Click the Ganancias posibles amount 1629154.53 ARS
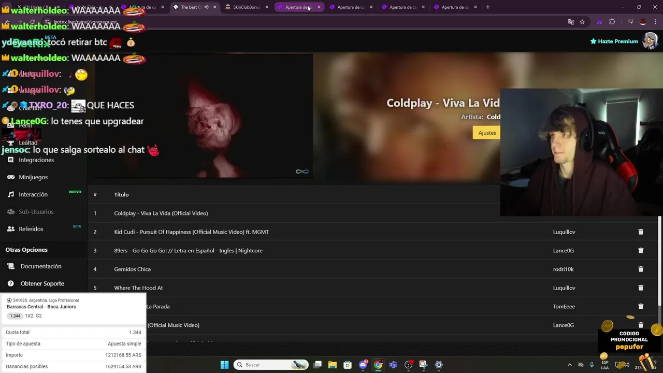Image resolution: width=663 pixels, height=373 pixels. [x=123, y=367]
